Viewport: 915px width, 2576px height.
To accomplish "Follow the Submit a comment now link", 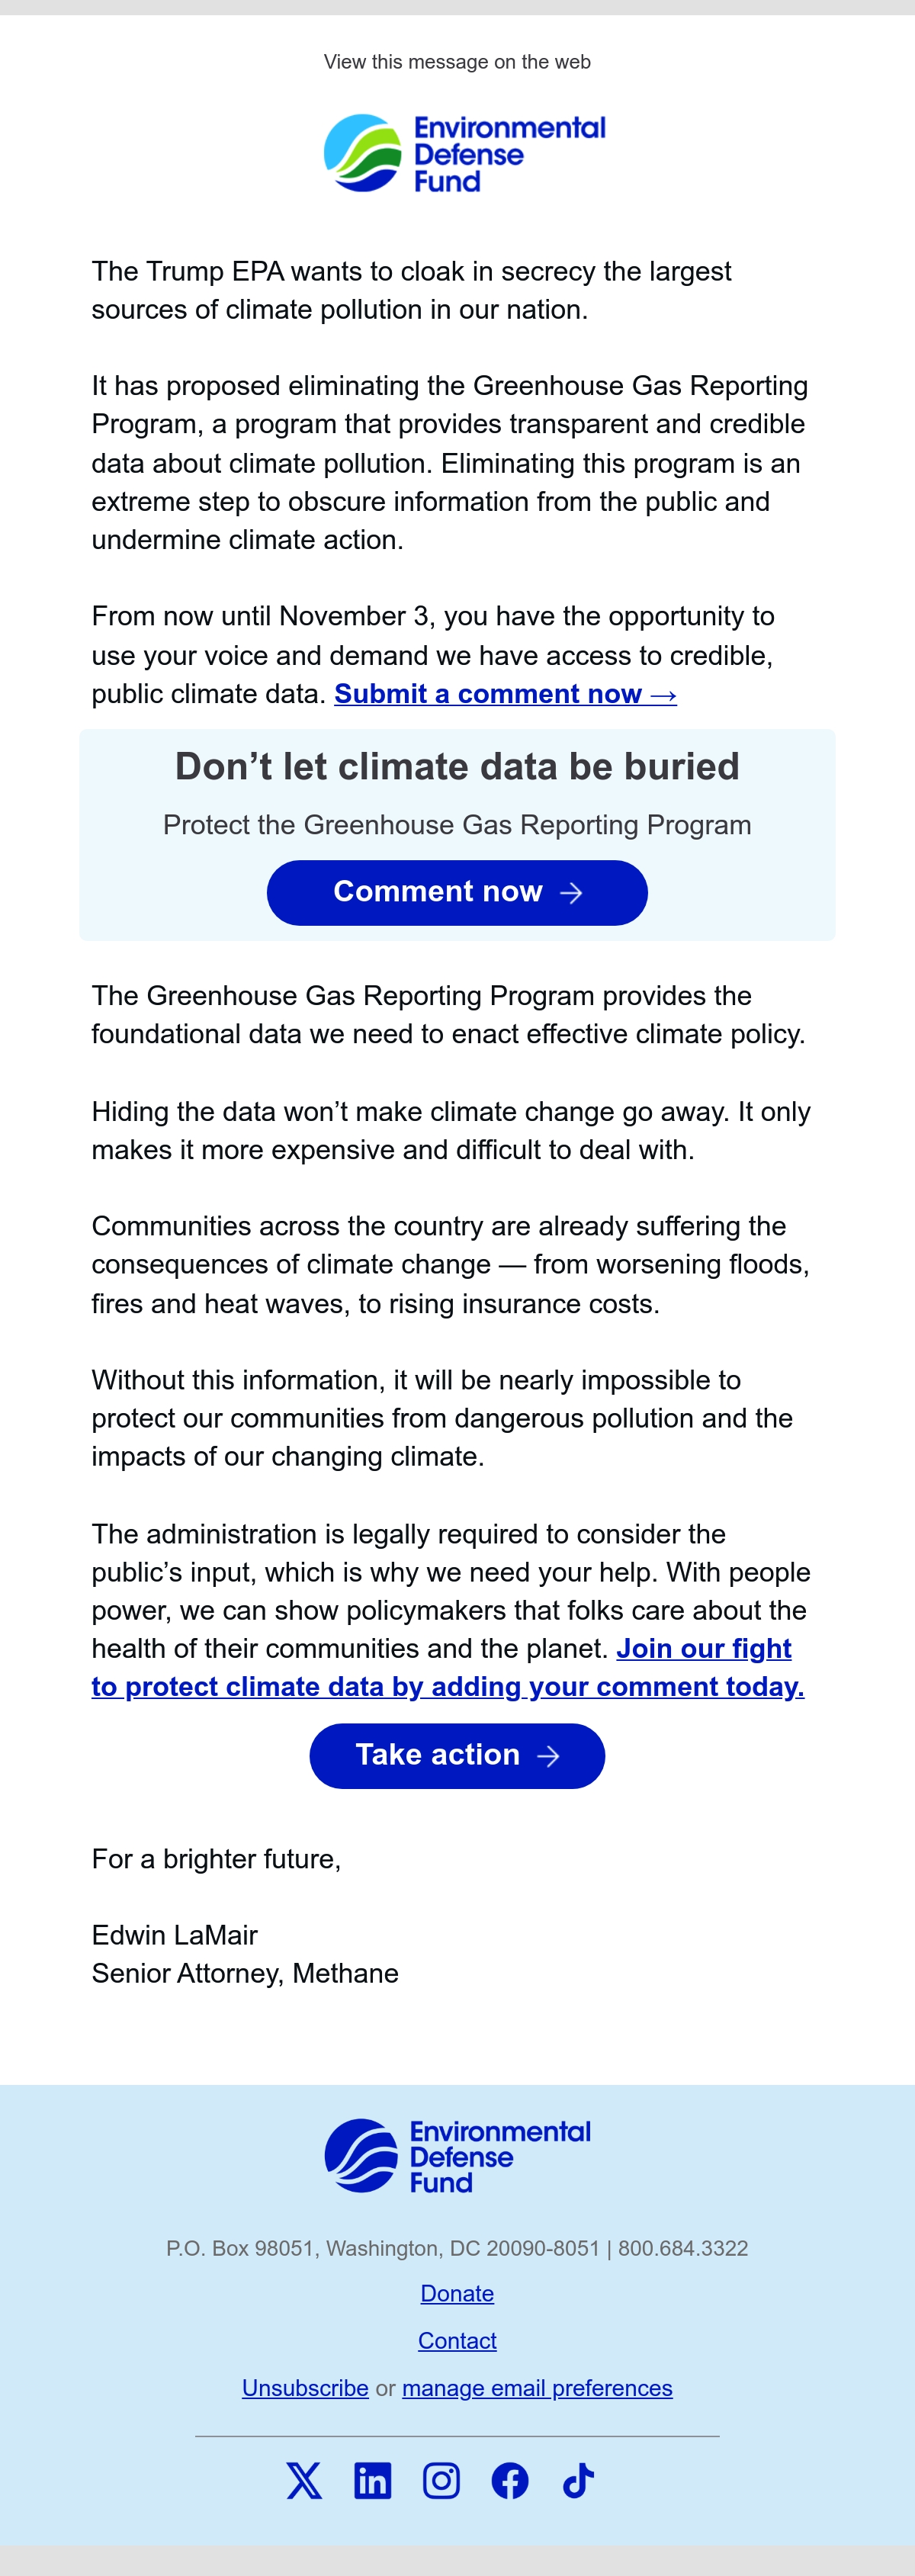I will point(505,694).
